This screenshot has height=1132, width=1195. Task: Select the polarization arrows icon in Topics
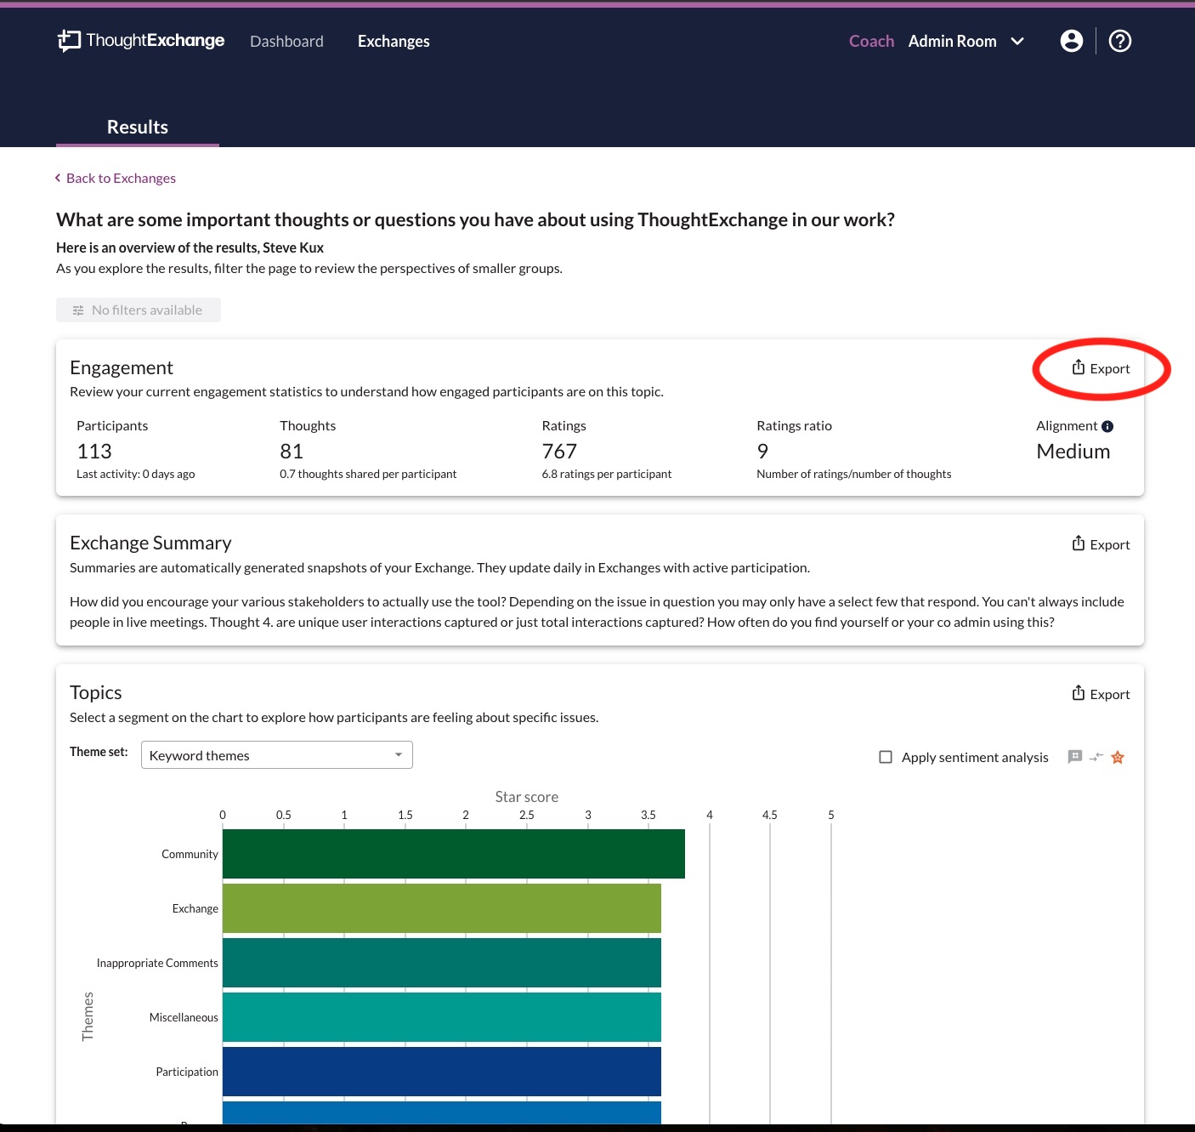pyautogui.click(x=1096, y=757)
